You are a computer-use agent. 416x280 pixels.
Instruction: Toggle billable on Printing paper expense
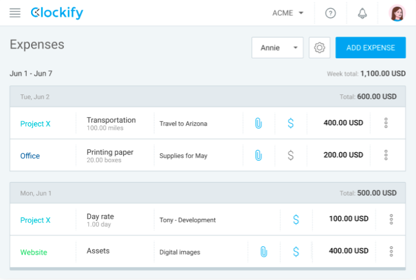click(x=291, y=155)
